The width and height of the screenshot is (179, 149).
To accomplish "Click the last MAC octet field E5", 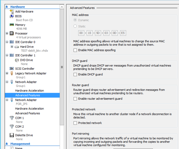I will click(x=123, y=33).
